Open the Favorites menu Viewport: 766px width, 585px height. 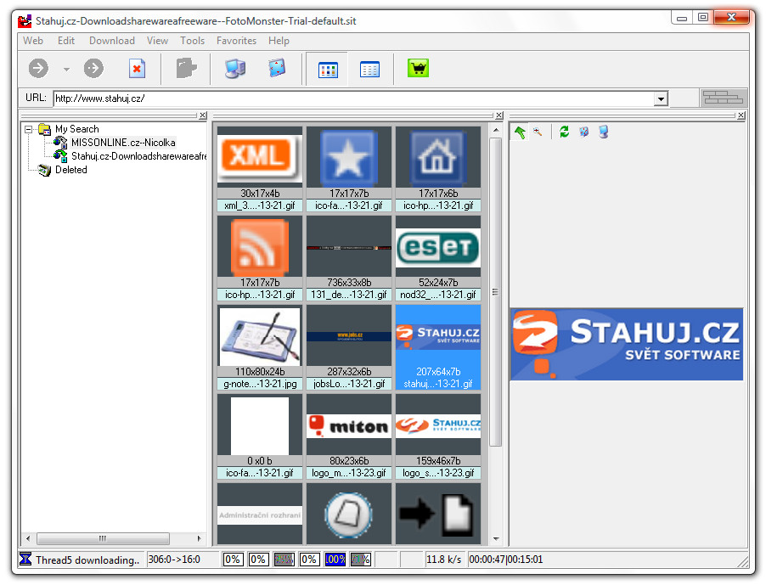(x=236, y=41)
